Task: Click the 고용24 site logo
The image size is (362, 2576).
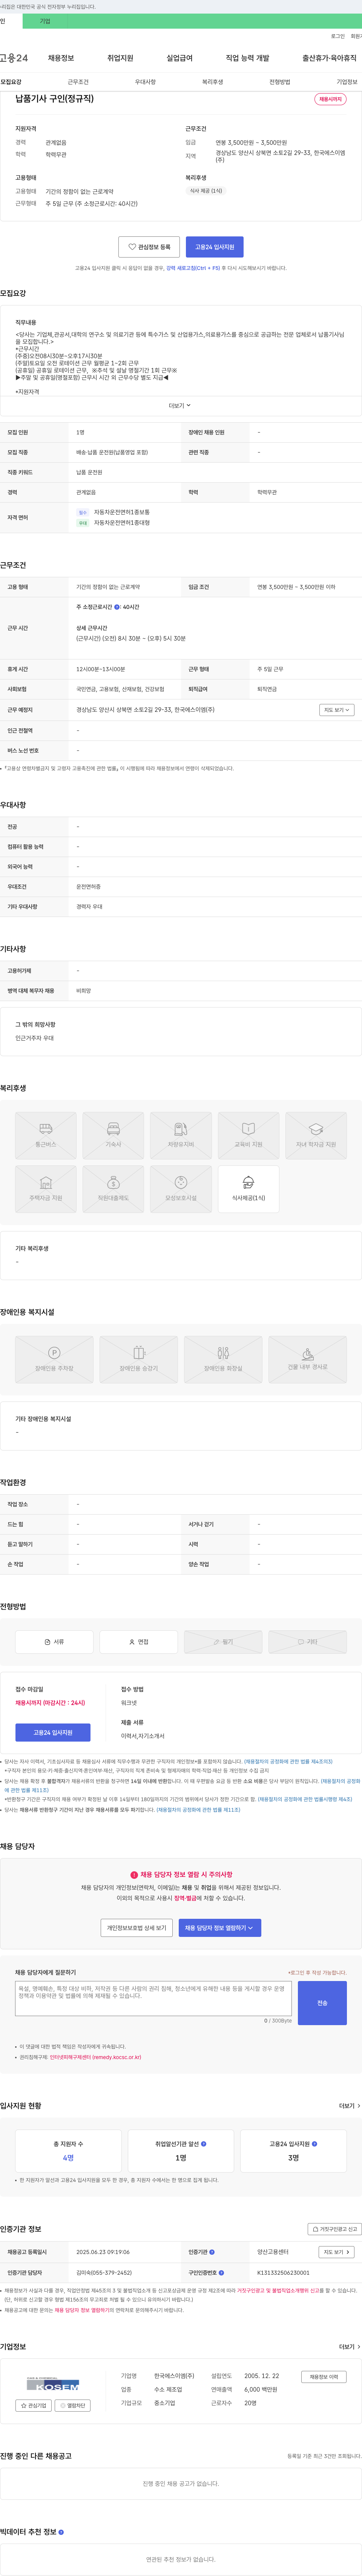Action: click(x=14, y=58)
